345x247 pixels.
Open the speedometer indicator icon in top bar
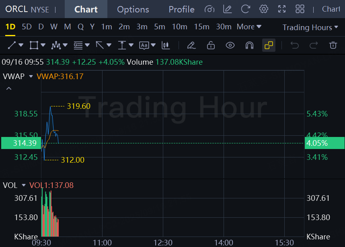click(x=209, y=9)
